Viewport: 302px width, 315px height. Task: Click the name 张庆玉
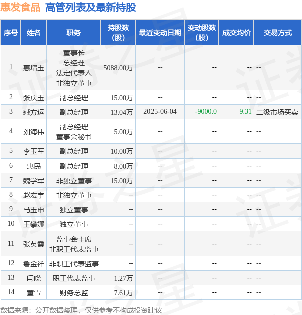click(x=34, y=98)
